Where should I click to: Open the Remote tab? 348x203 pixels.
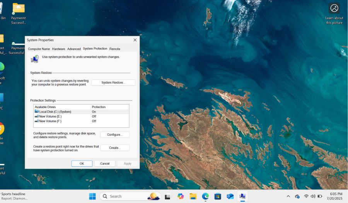[114, 49]
